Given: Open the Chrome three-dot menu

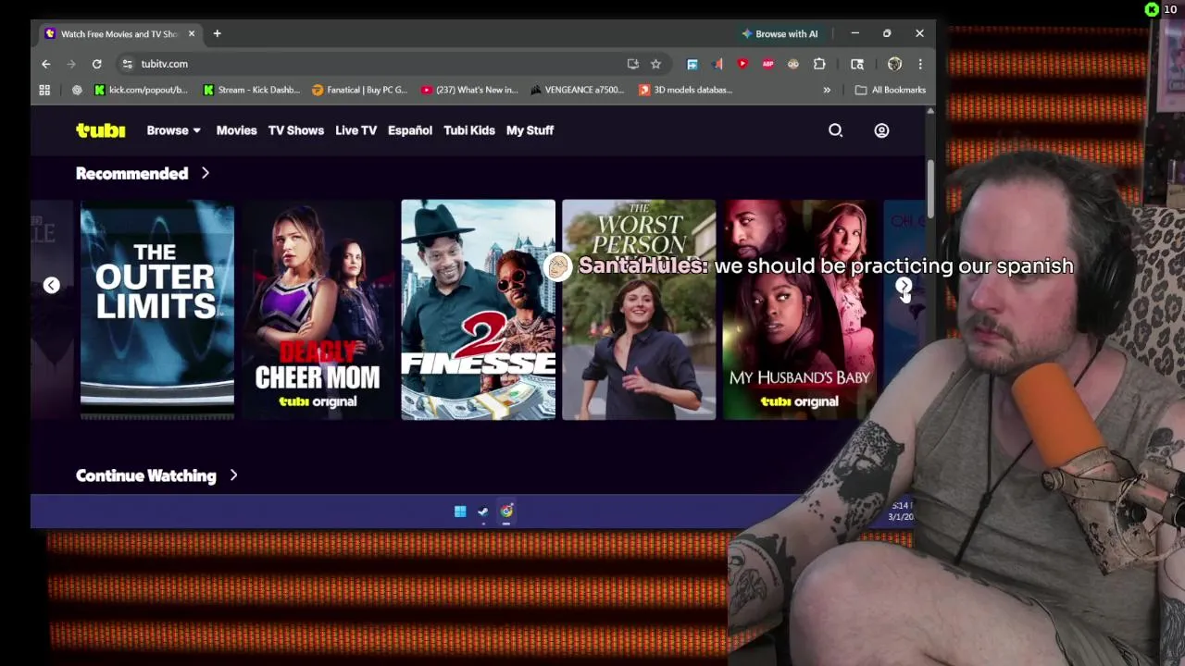Looking at the screenshot, I should point(919,64).
